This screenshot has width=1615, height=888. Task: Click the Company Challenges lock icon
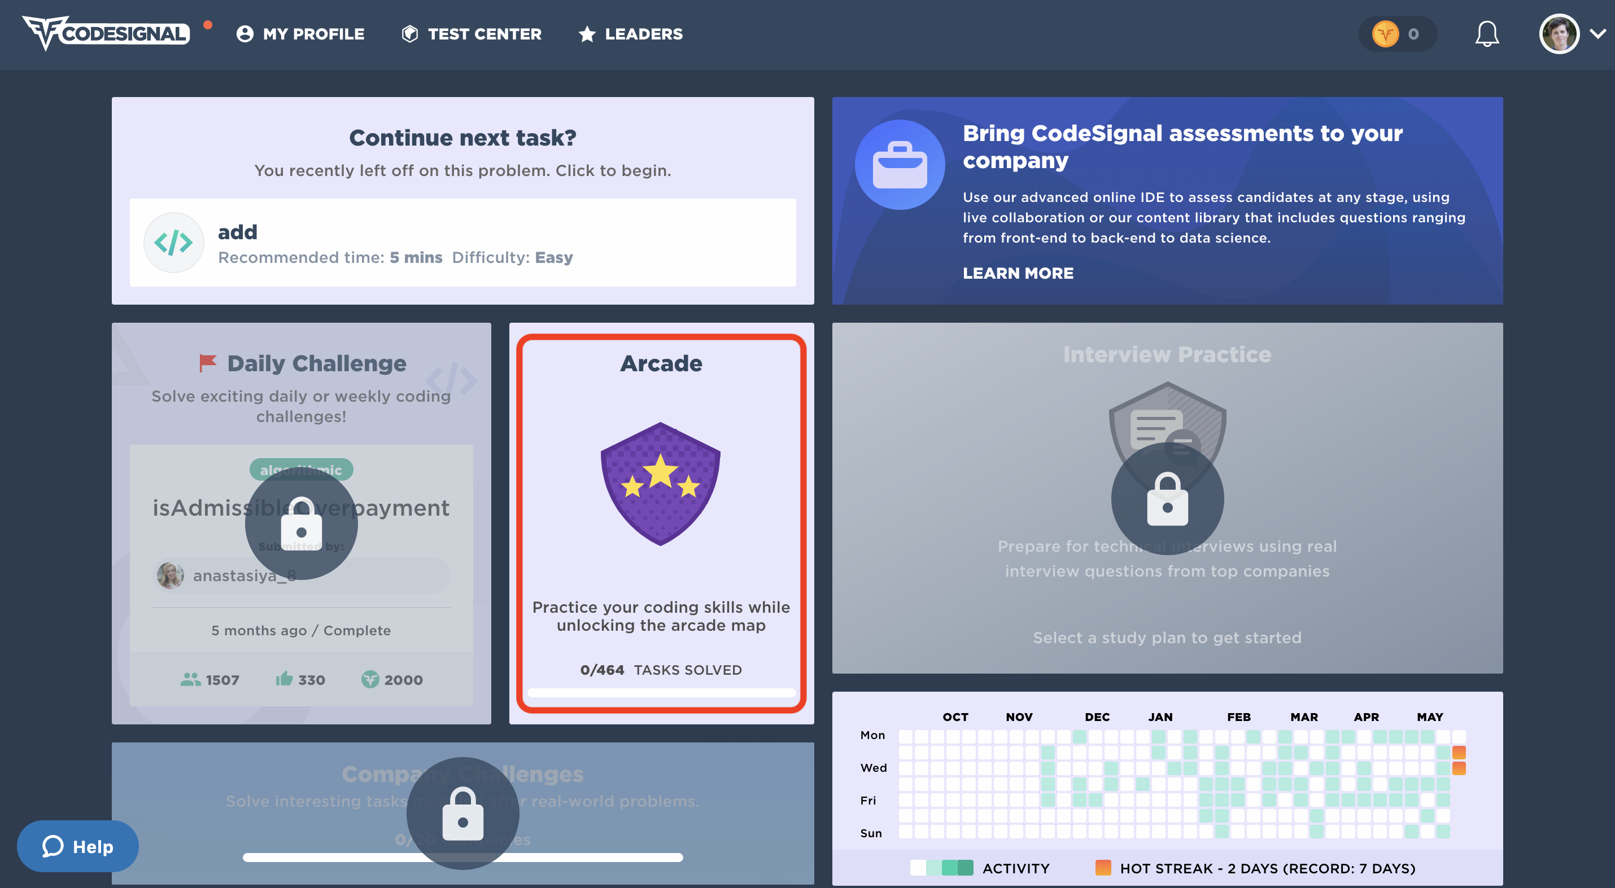462,814
